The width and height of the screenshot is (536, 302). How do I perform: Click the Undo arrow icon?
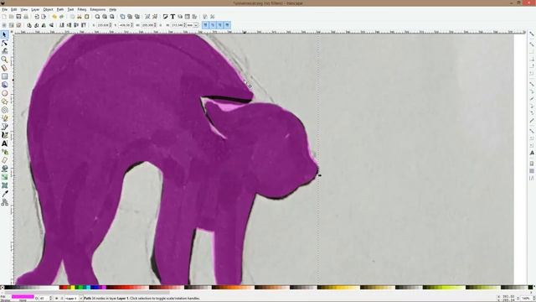pos(54,17)
